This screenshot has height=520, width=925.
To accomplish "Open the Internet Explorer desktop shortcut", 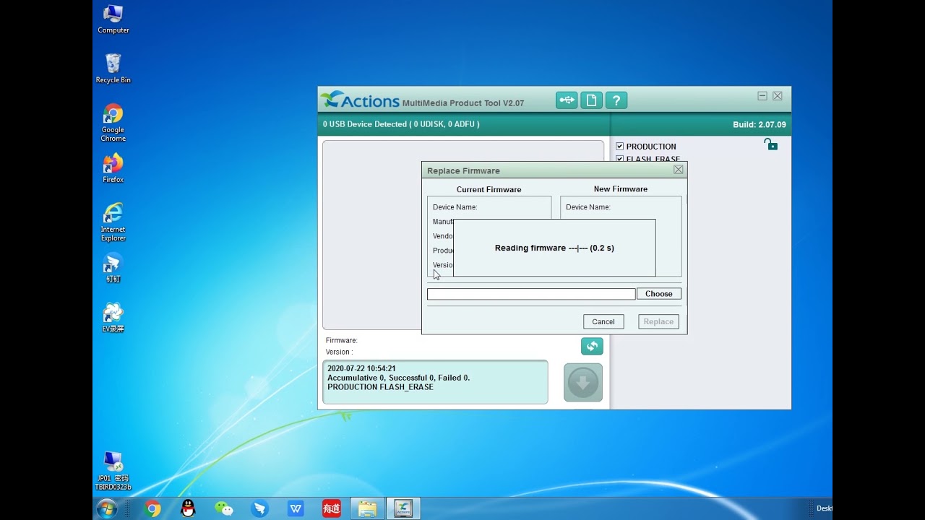I will 113,222.
